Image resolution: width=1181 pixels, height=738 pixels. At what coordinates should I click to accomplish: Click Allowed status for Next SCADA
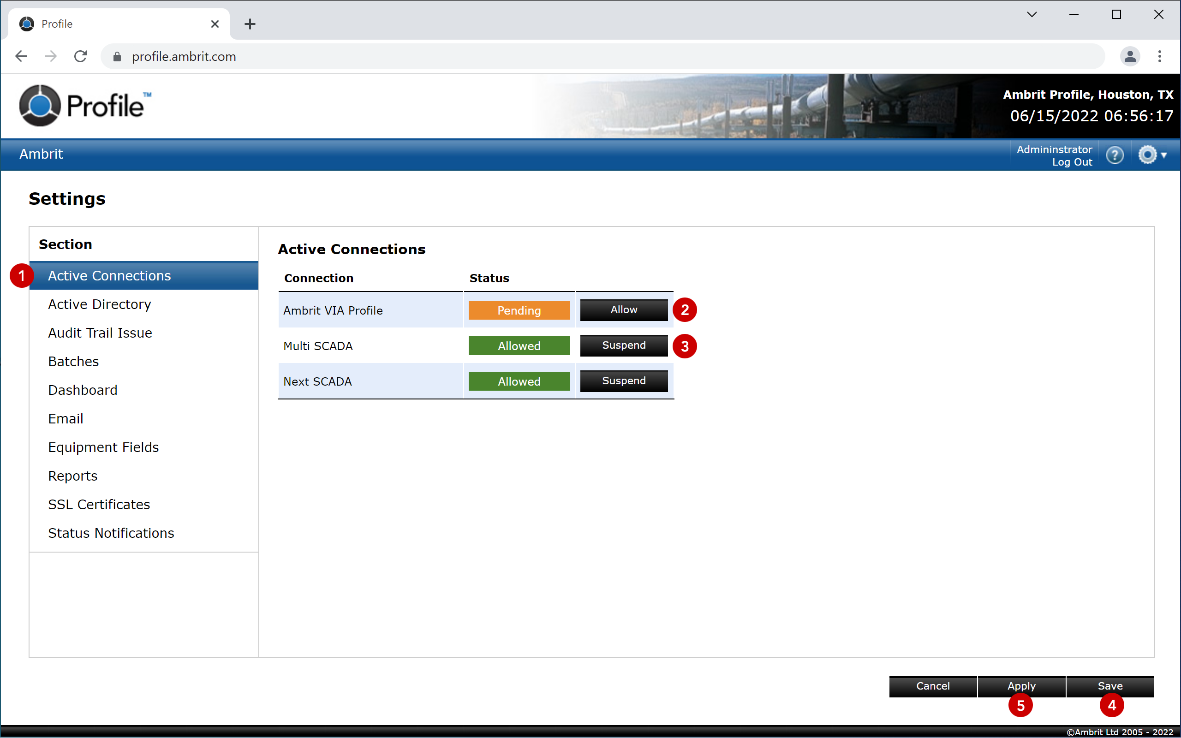519,382
